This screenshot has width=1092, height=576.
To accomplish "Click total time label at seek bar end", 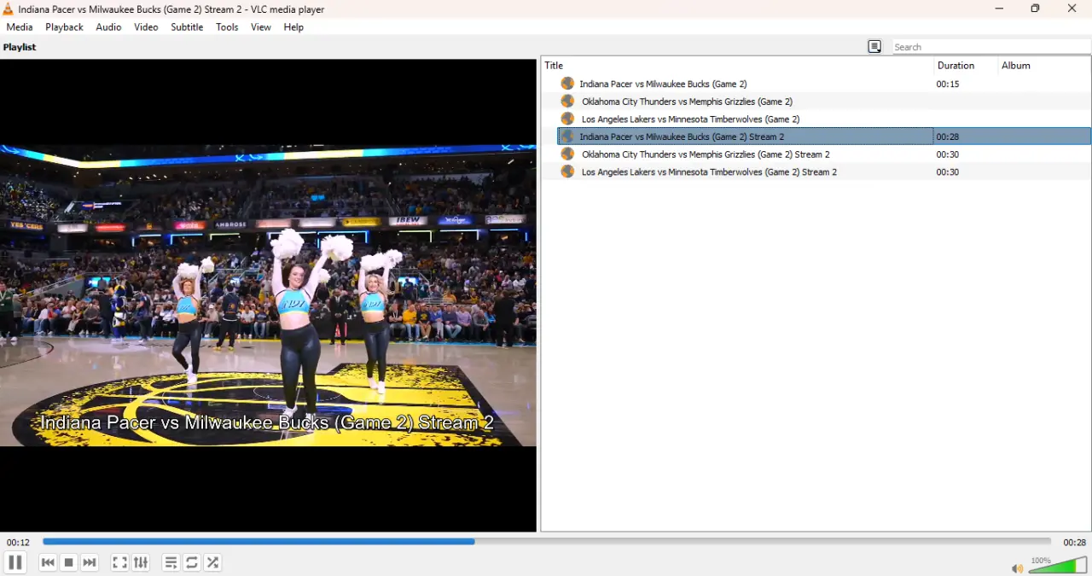I will [x=1074, y=542].
